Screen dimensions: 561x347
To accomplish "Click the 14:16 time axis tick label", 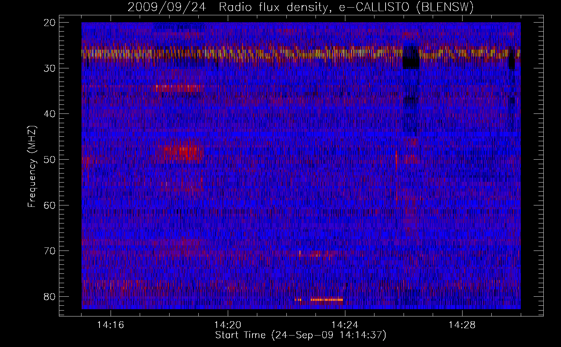I will click(111, 325).
